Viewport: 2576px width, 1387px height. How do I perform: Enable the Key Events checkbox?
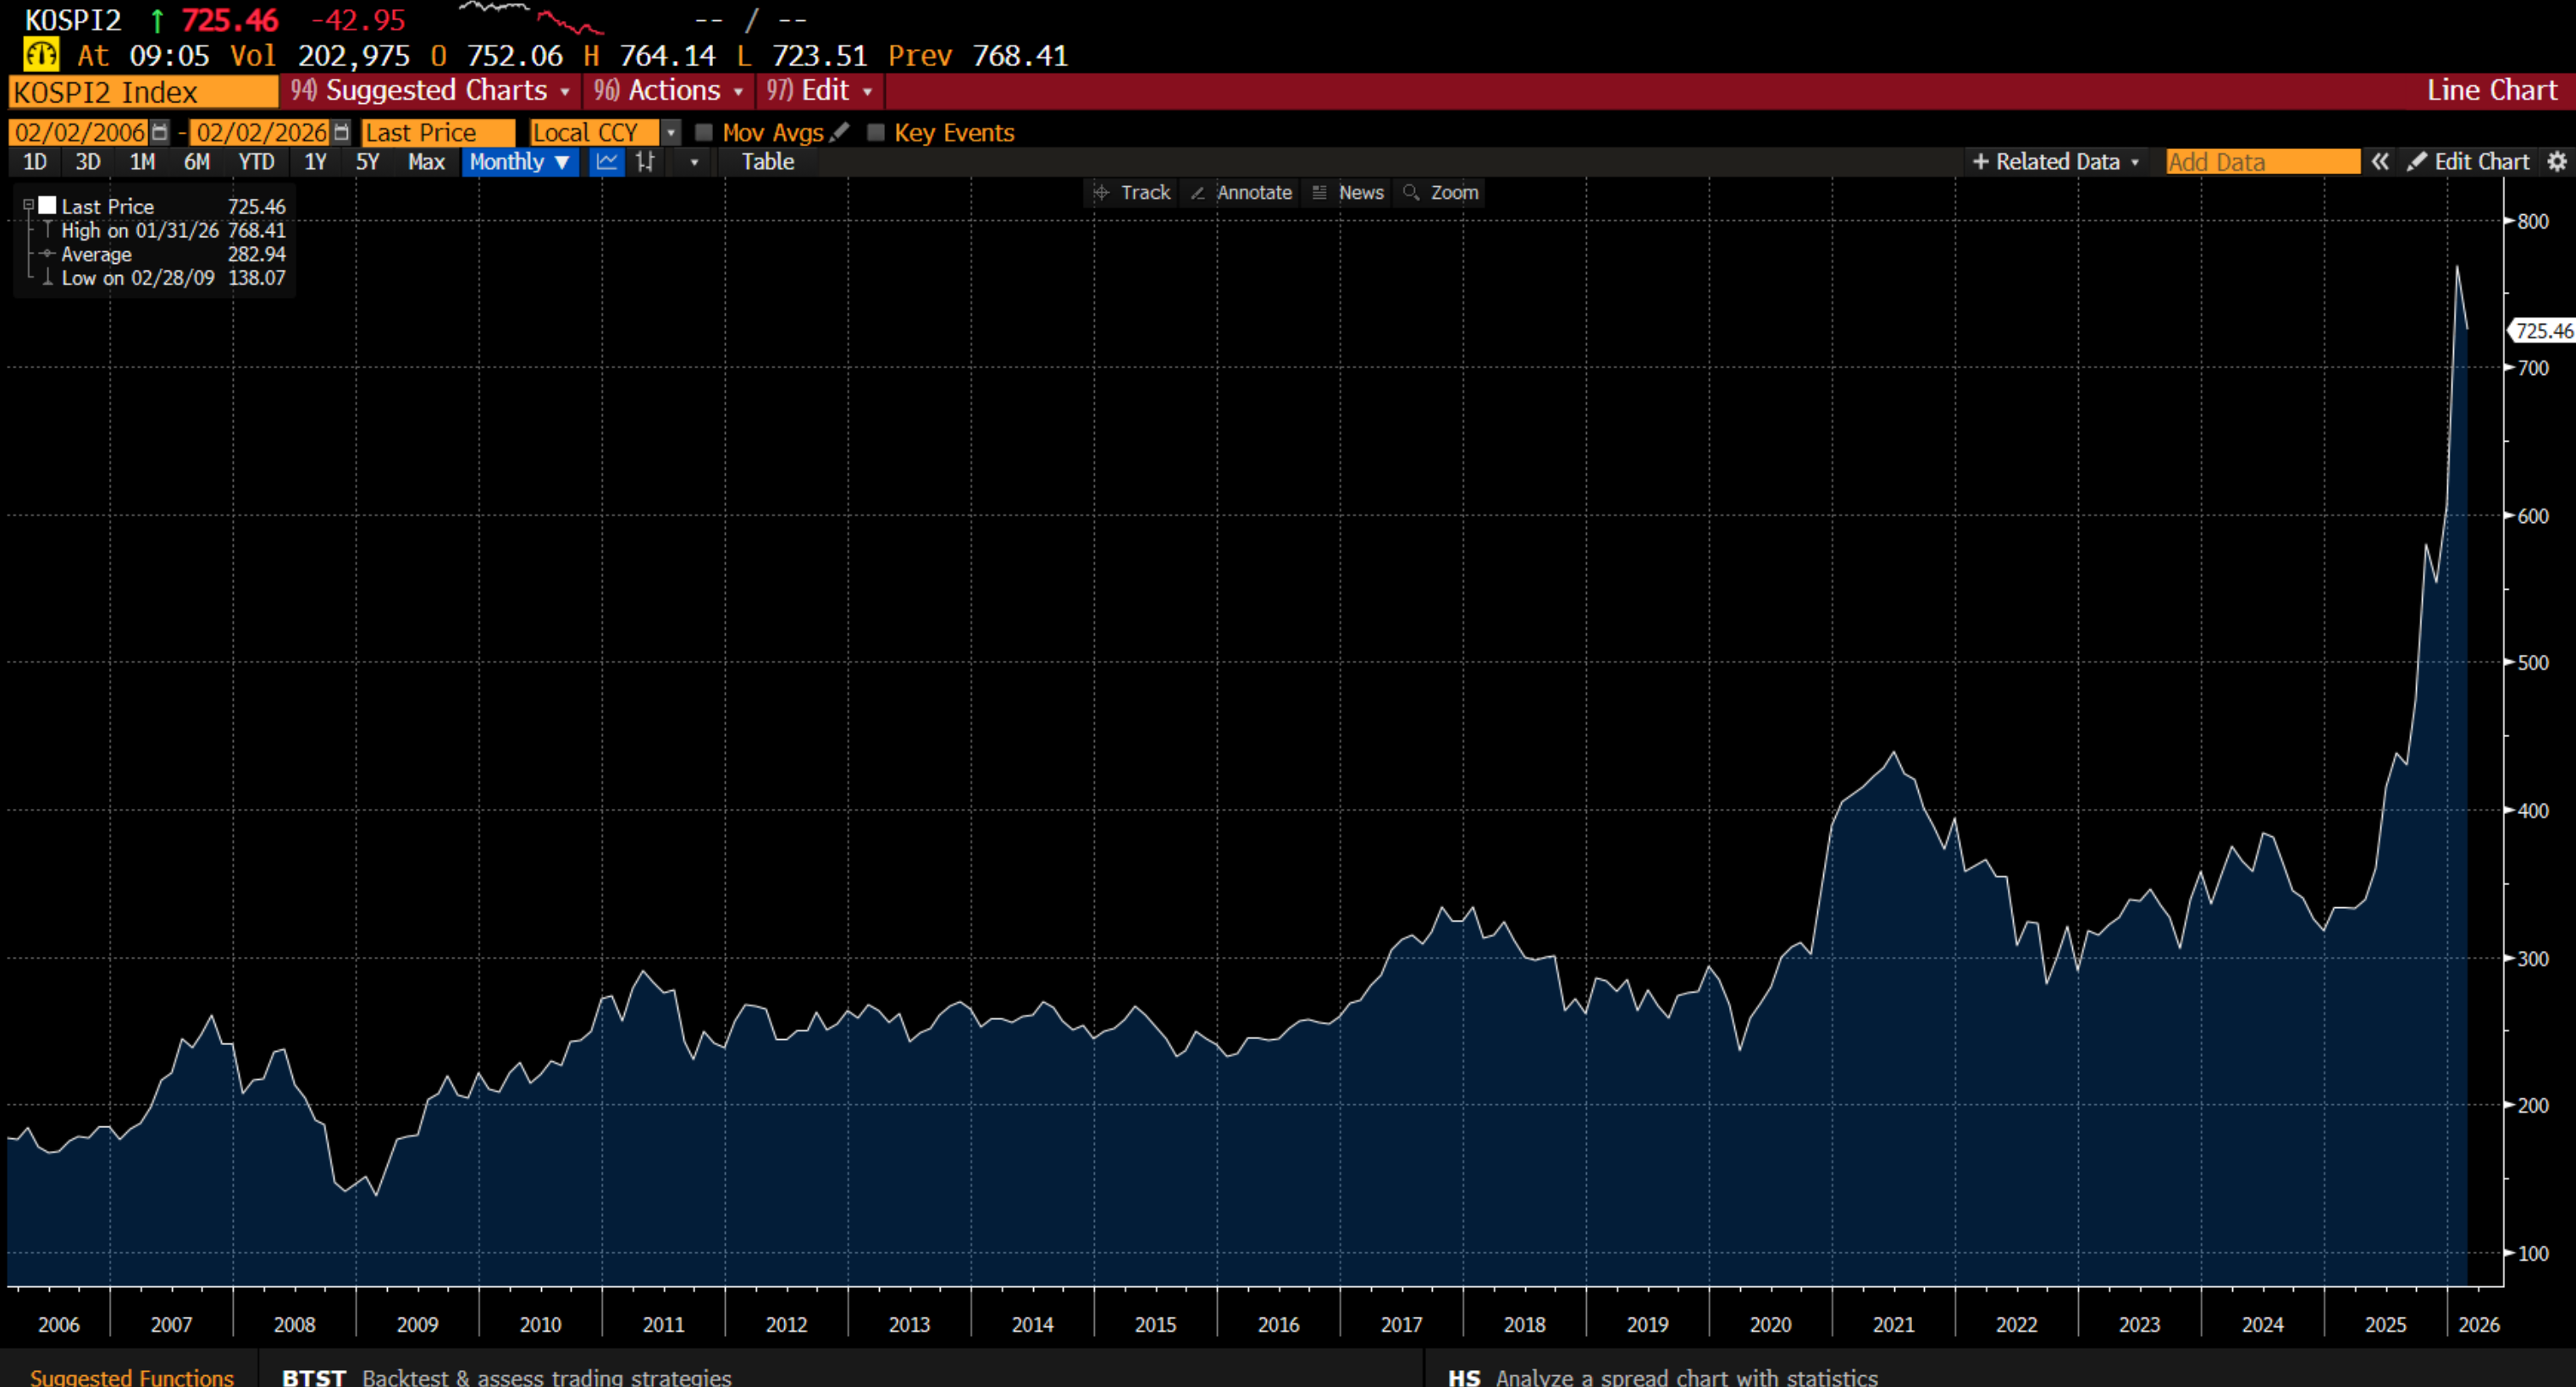point(876,132)
